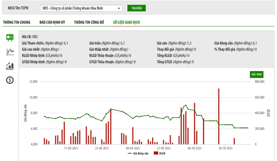
Task: Click the 06-10-2025 date axis label
Action: coord(195,148)
